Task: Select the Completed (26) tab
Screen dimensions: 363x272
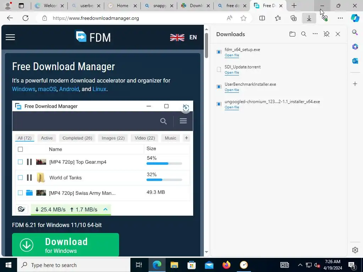Action: pyautogui.click(x=77, y=138)
